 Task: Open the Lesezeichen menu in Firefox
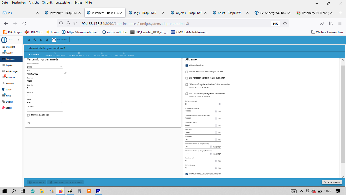[x=64, y=3]
